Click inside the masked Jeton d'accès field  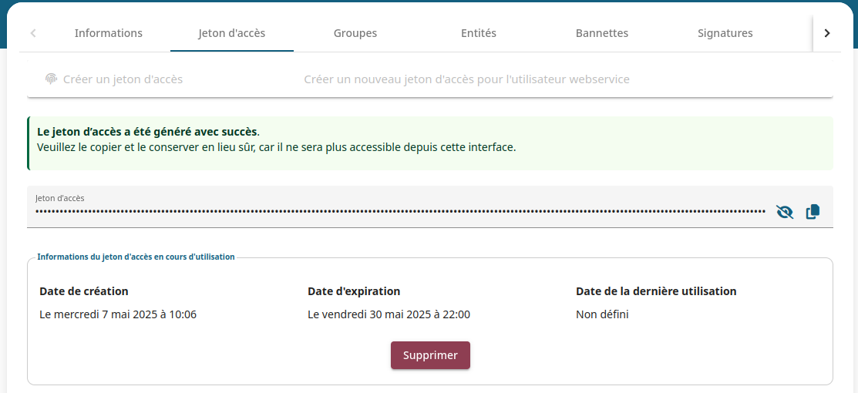[400, 210]
